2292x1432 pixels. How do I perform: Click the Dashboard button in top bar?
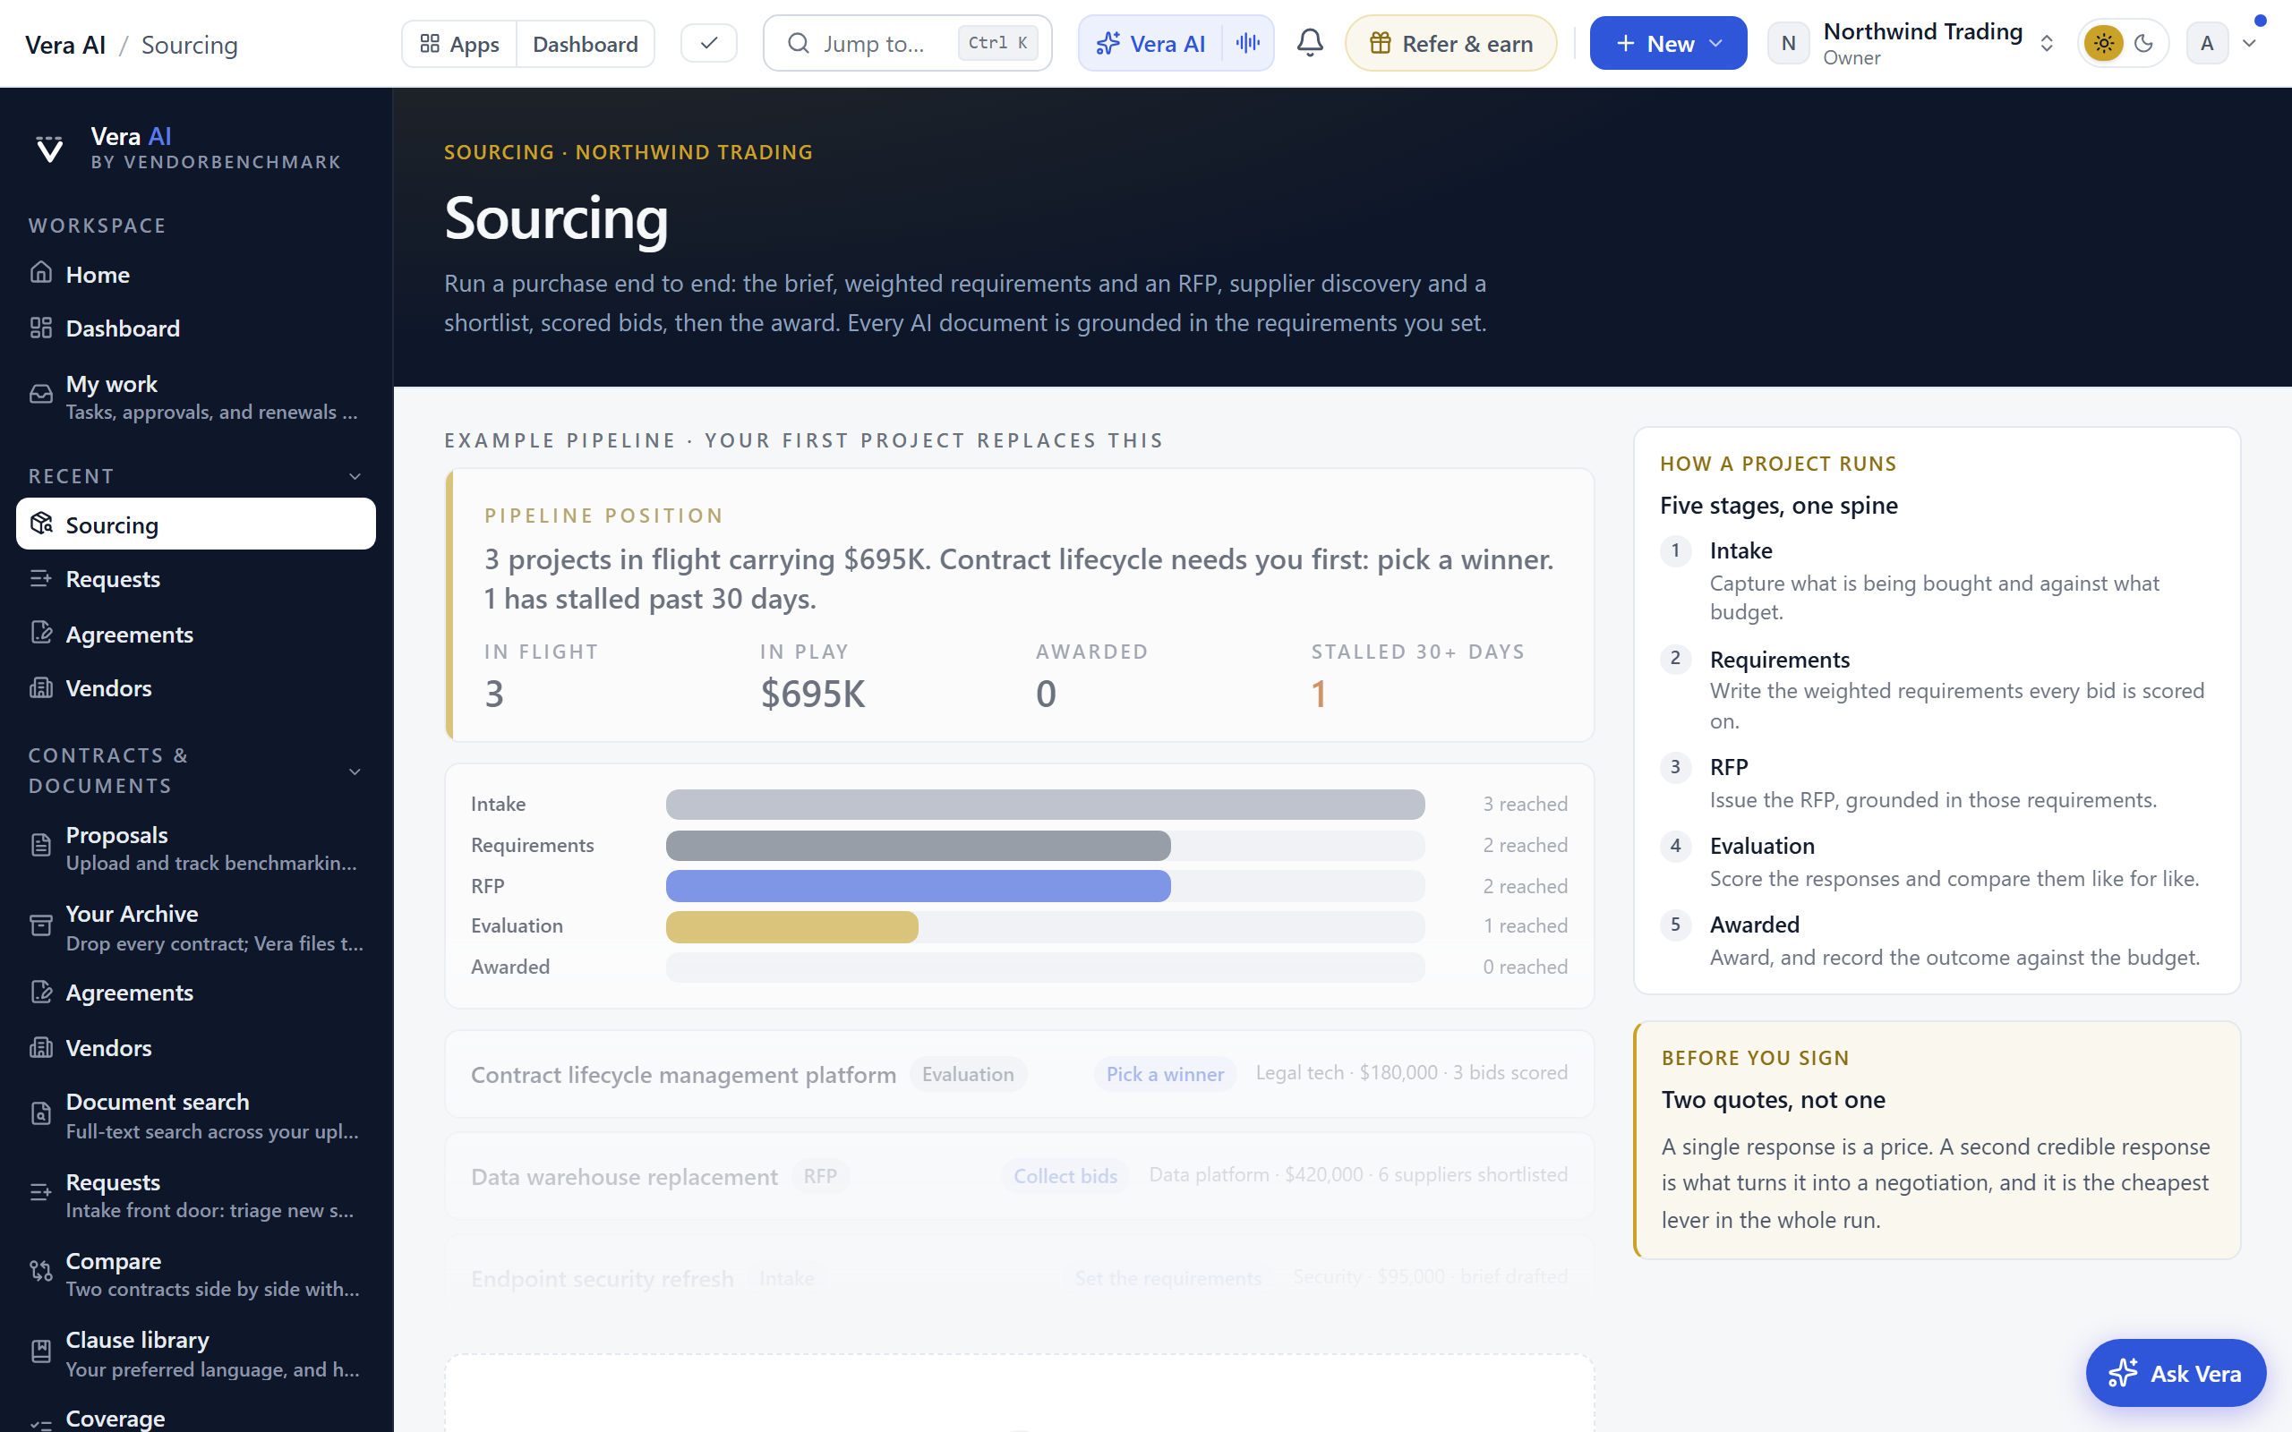586,44
